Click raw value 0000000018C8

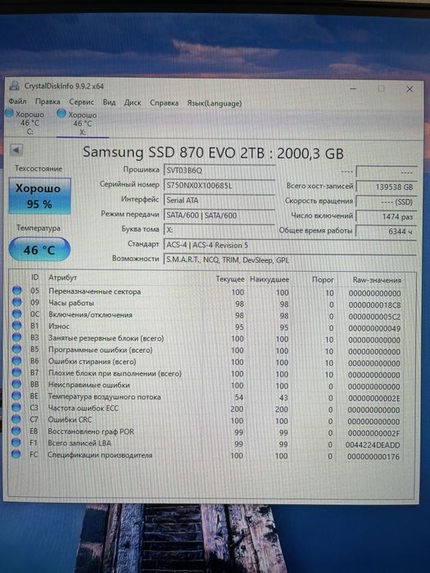tap(375, 305)
